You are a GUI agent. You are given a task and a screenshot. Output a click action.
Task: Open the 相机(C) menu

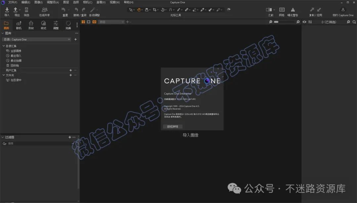click(x=88, y=2)
